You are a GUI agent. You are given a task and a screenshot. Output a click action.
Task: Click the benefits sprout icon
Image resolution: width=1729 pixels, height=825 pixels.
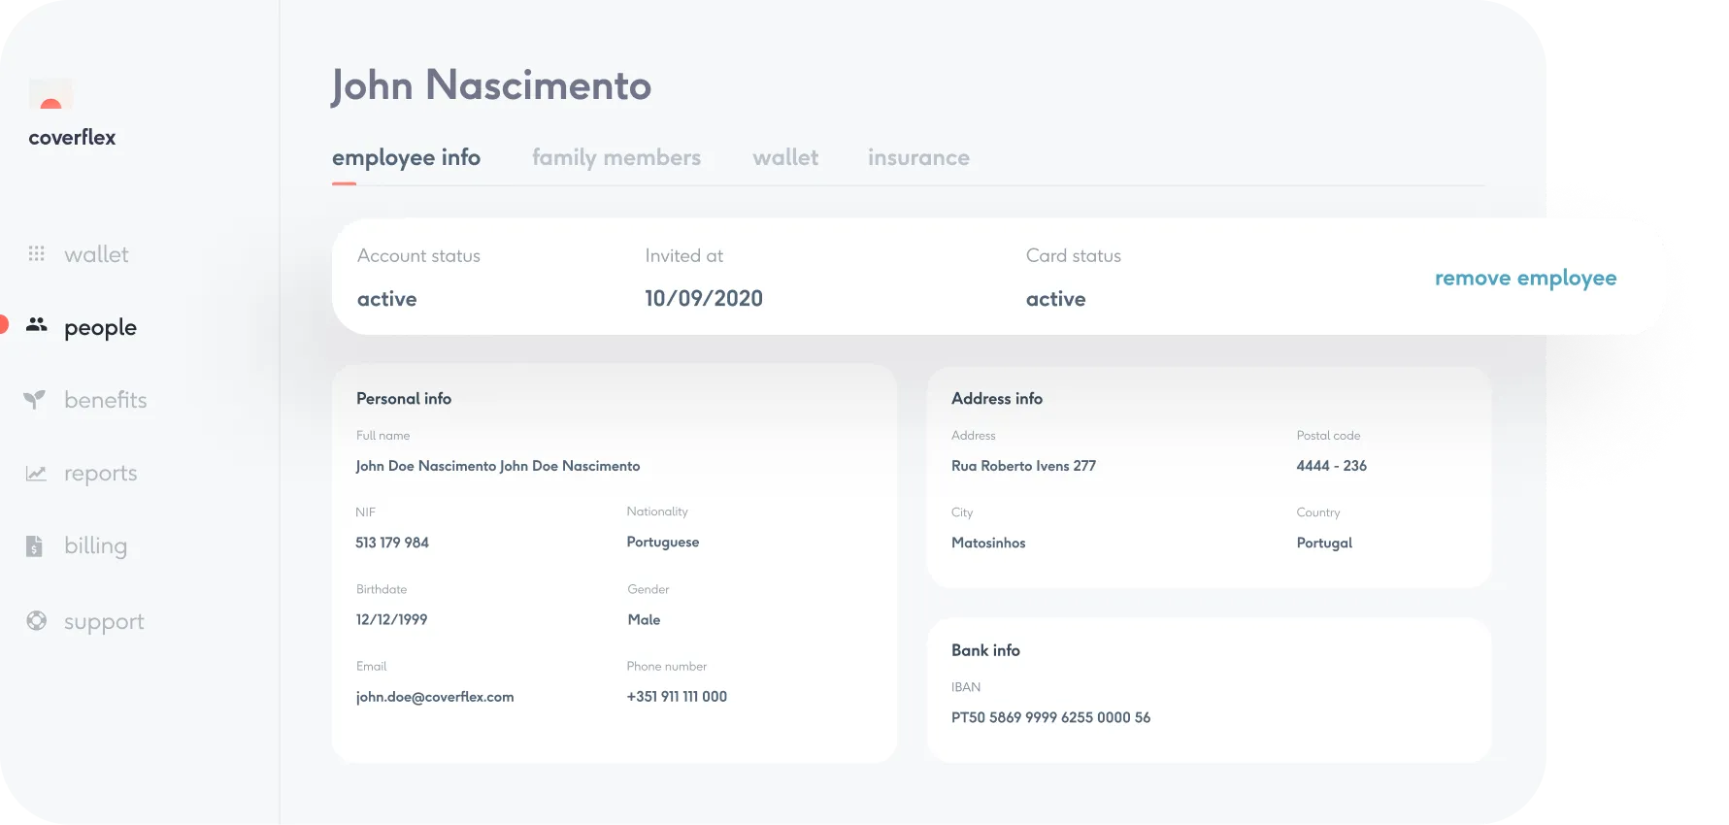point(35,399)
